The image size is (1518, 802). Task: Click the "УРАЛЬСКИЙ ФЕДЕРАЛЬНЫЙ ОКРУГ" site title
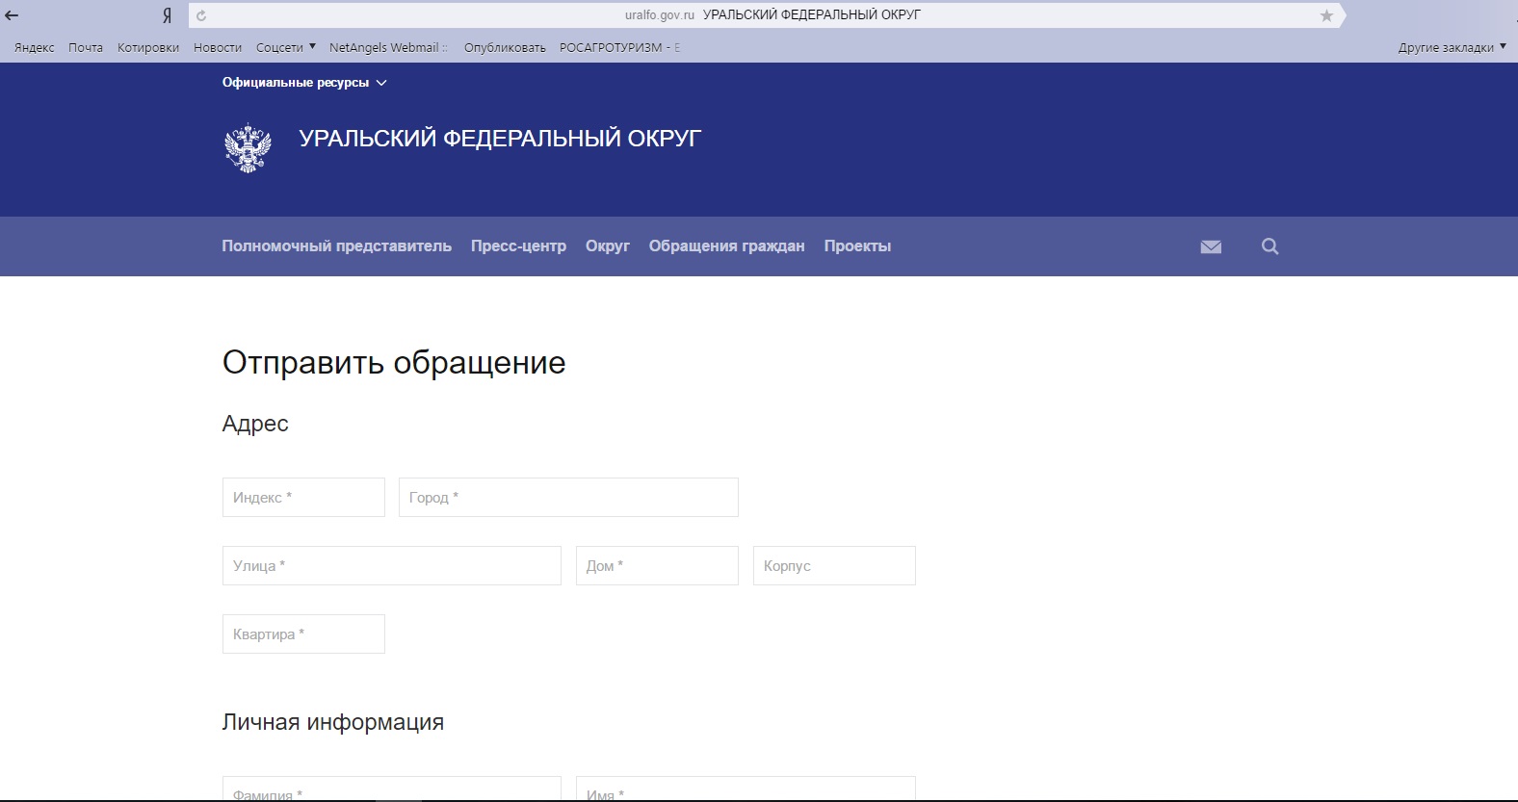[500, 139]
